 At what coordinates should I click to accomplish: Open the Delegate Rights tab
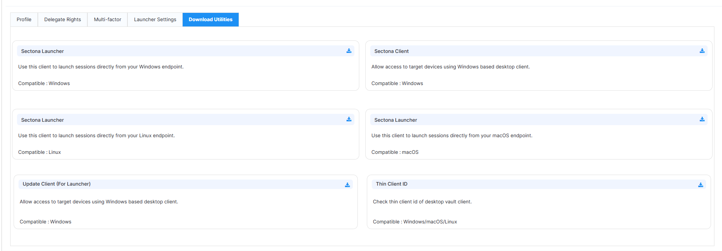coord(62,20)
